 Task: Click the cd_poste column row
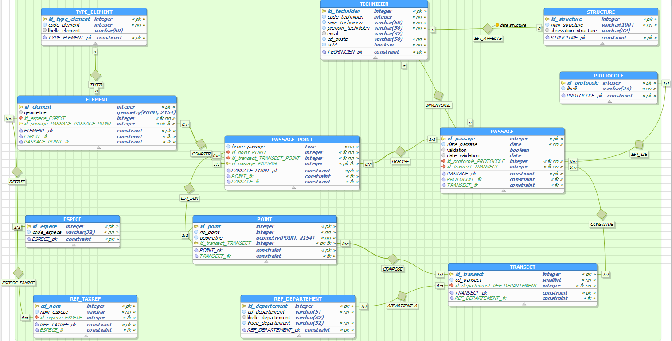(374, 39)
